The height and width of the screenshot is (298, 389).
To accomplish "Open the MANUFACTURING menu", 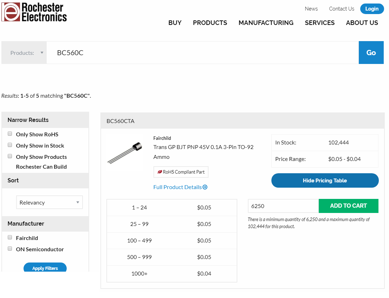I will tap(266, 22).
